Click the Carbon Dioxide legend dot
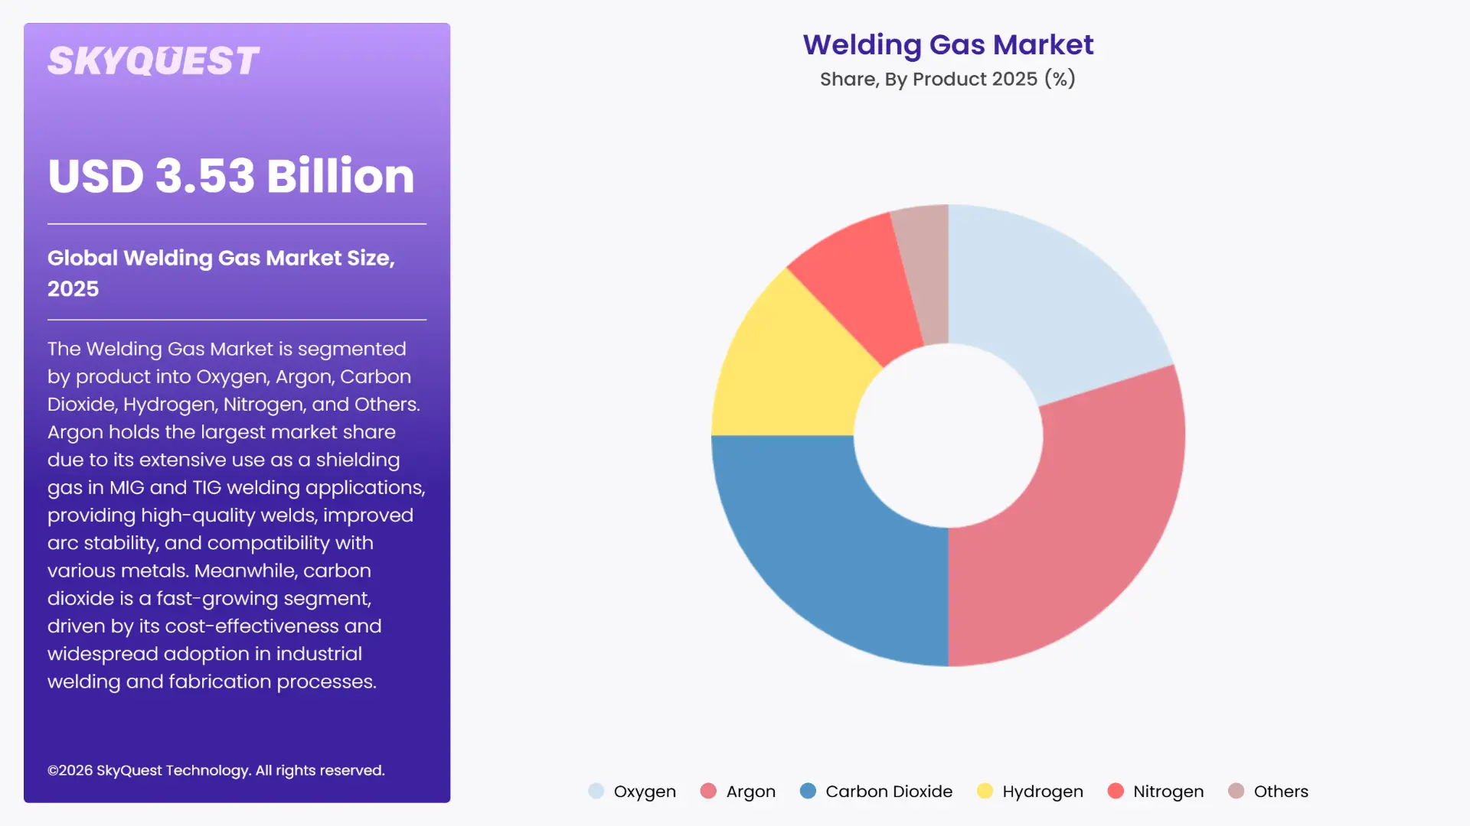 [808, 791]
